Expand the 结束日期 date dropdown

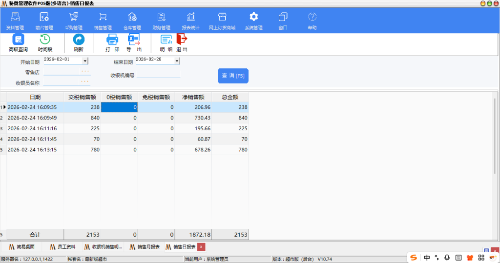tap(177, 61)
